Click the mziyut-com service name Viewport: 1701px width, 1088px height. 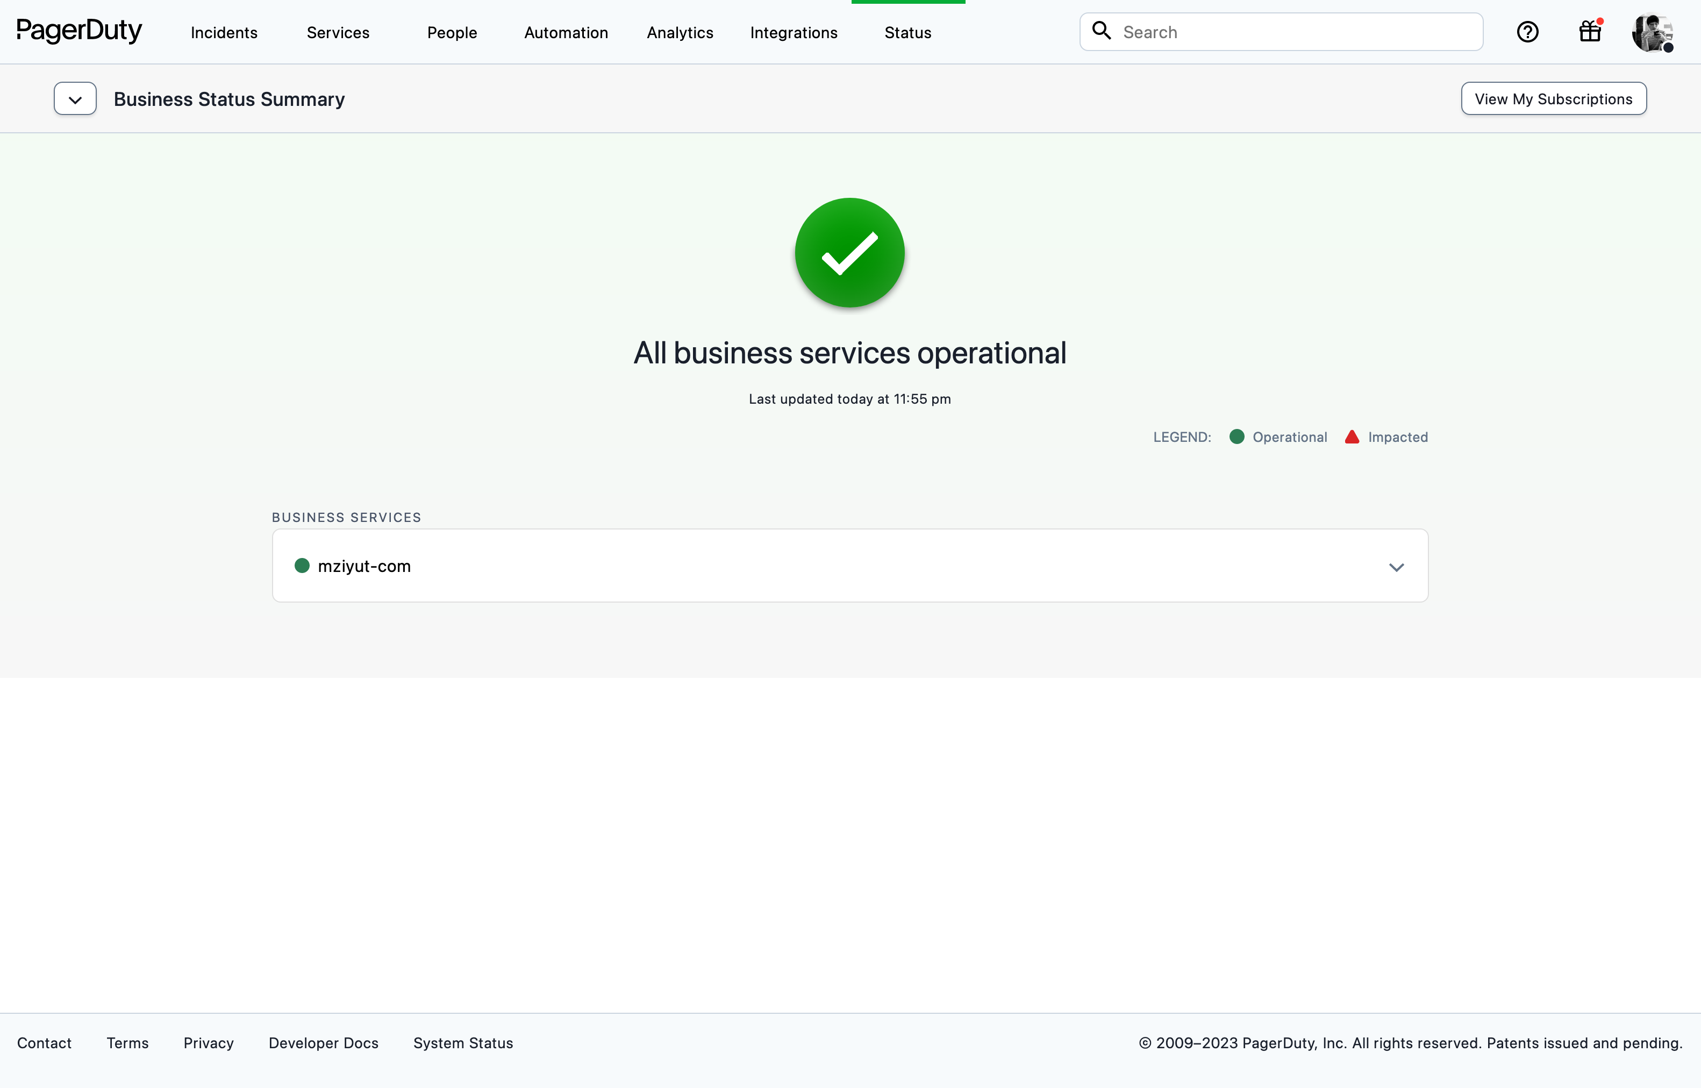point(364,566)
